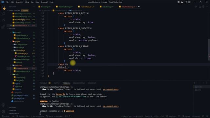Open the Run and Debug view
210x118 pixels.
(3, 21)
